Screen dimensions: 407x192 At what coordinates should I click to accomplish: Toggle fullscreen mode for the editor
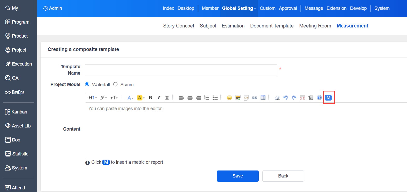(x=302, y=98)
